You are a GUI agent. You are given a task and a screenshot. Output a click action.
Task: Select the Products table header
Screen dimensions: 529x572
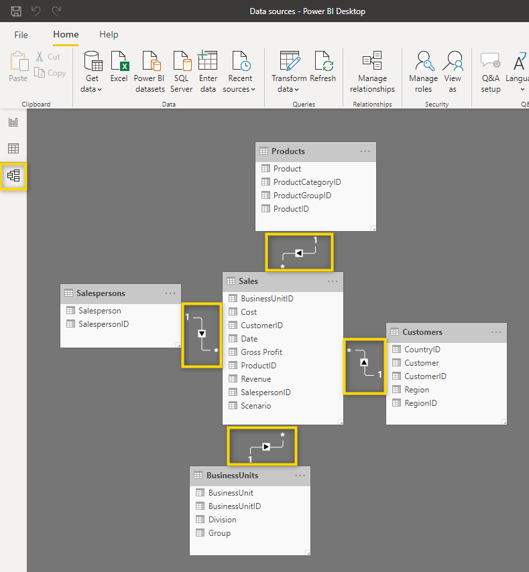point(315,151)
